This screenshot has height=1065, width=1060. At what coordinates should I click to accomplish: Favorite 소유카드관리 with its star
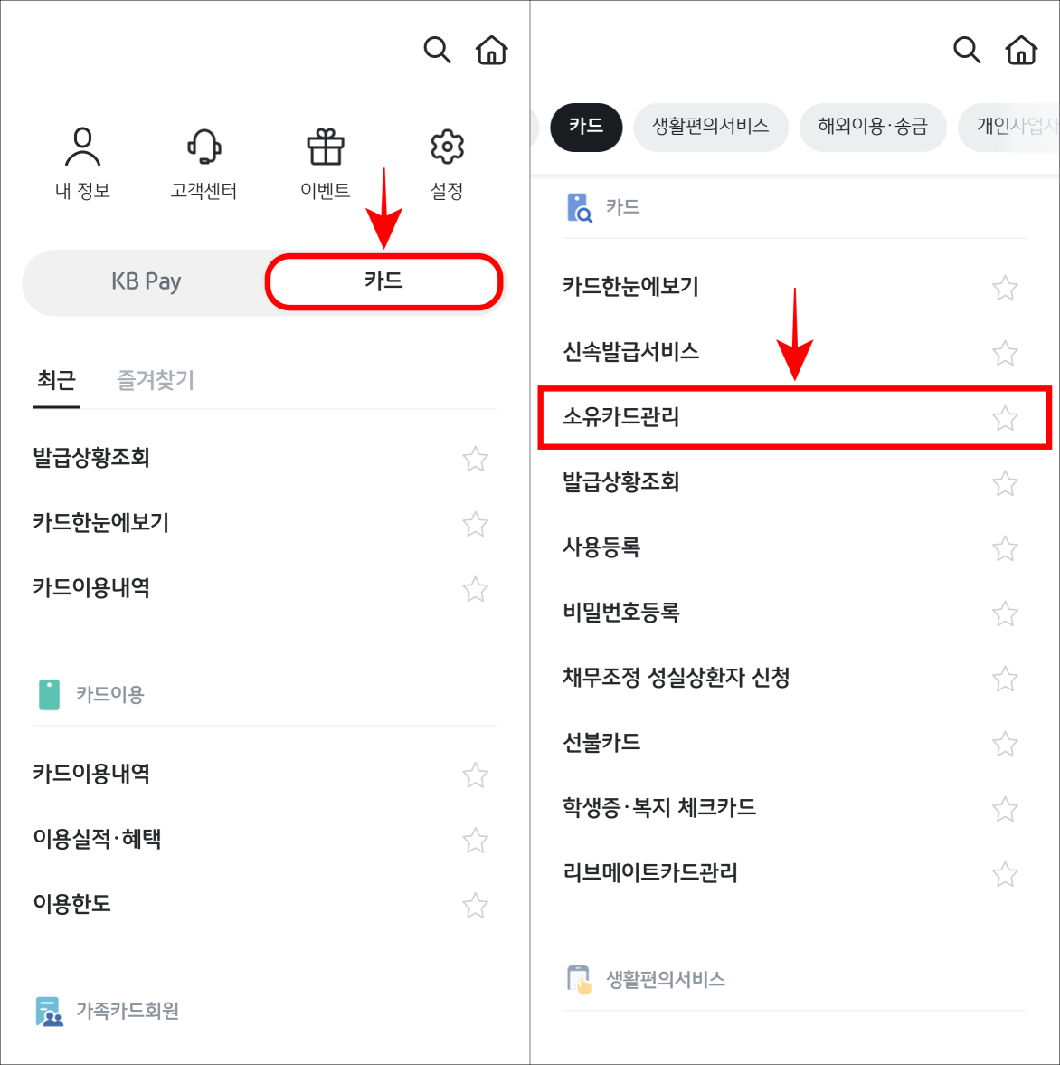(x=1005, y=418)
